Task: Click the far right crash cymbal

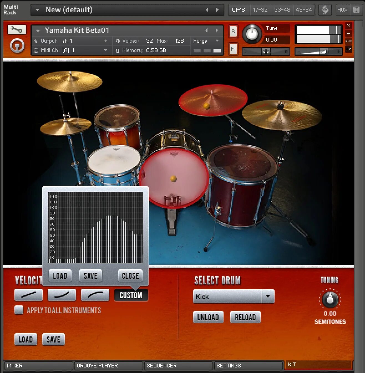Action: 282,115
